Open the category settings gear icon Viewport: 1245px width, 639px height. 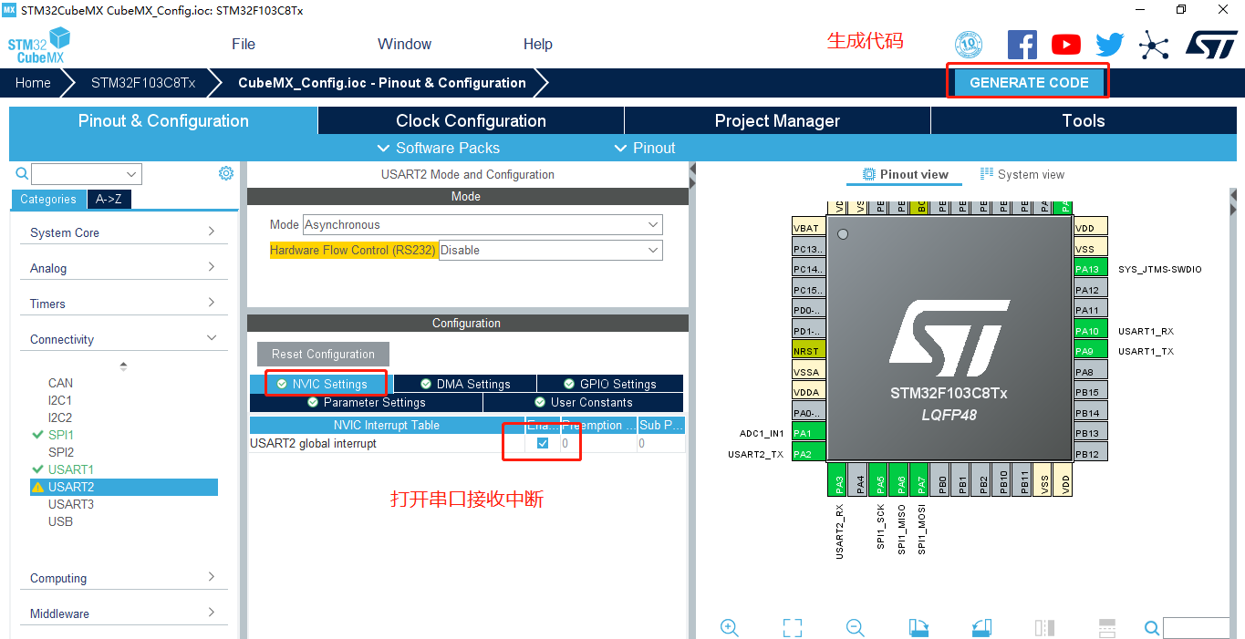226,173
